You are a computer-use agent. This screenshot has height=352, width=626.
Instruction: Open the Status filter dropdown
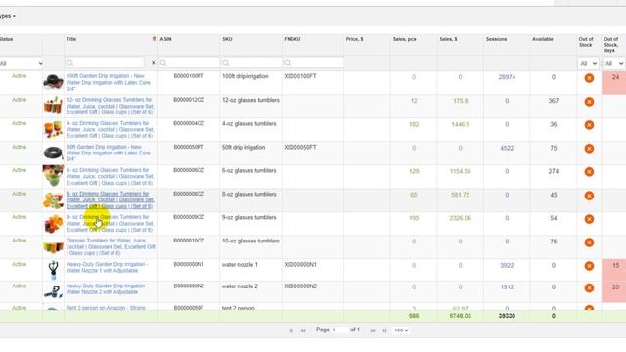point(22,63)
